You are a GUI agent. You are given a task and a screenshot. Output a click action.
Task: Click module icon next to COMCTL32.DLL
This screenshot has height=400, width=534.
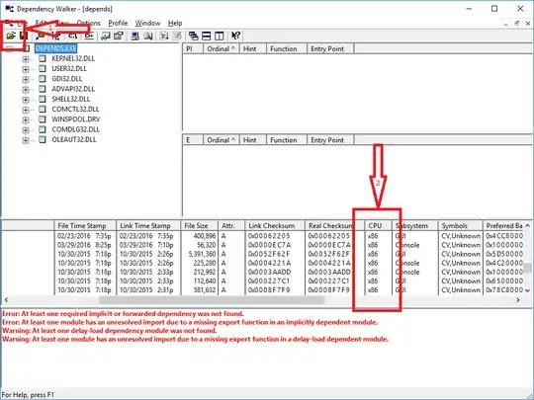[43, 110]
